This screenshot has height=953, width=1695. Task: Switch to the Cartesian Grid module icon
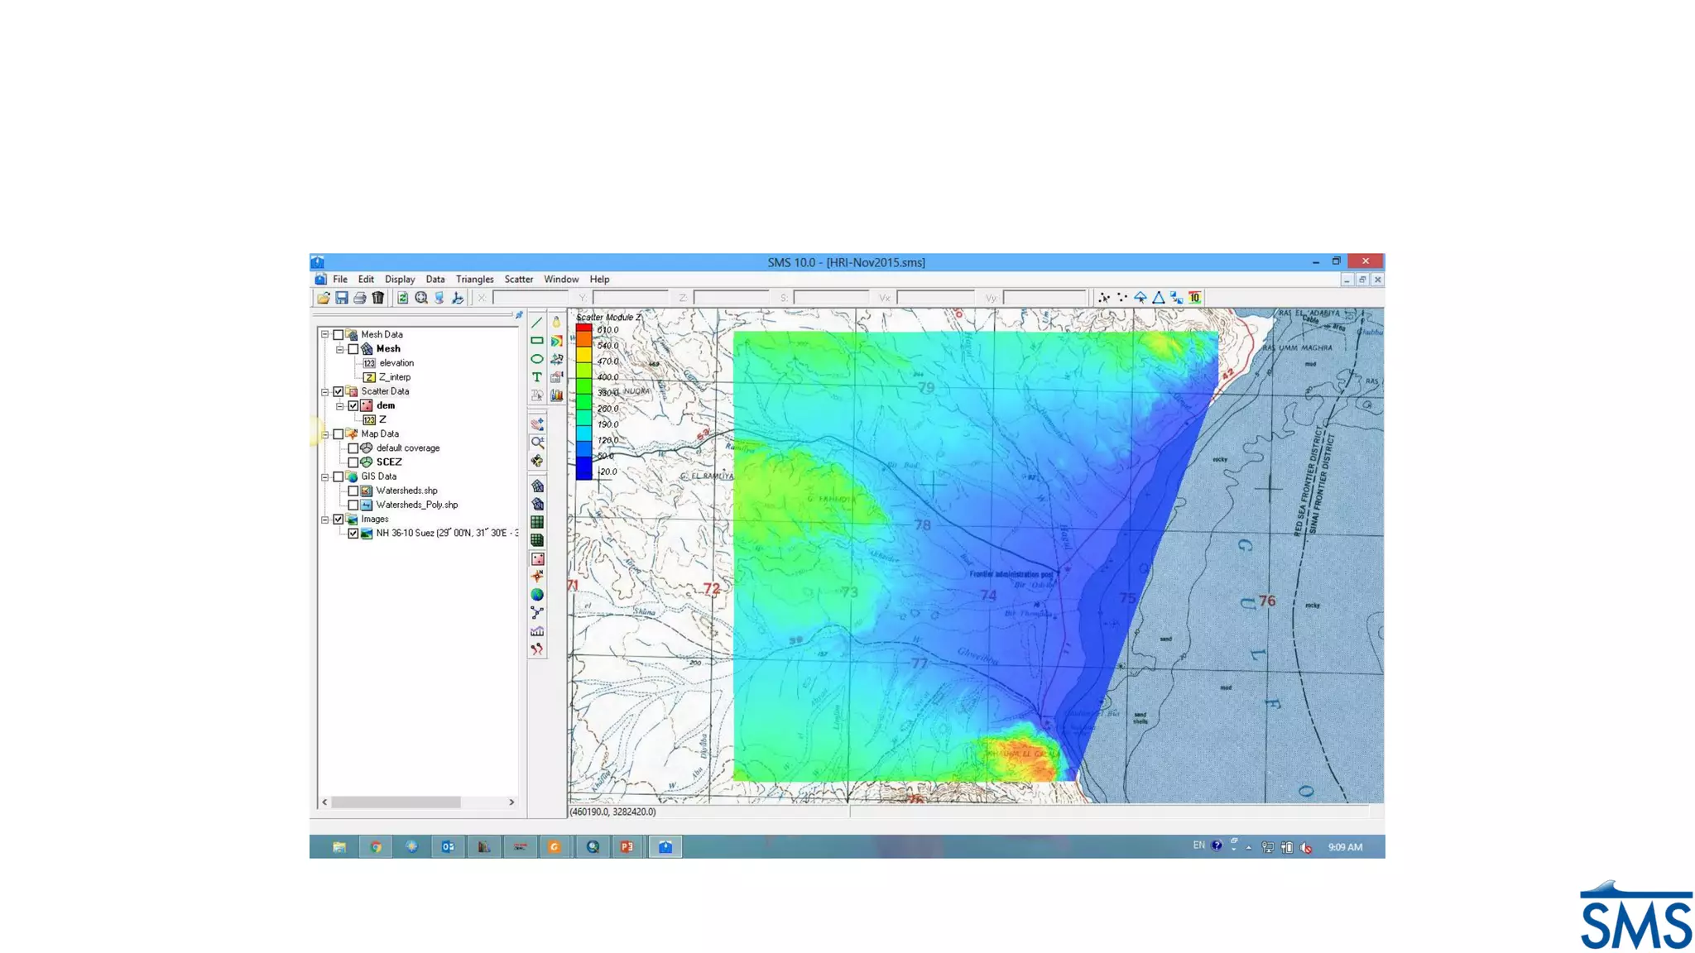[x=537, y=522]
